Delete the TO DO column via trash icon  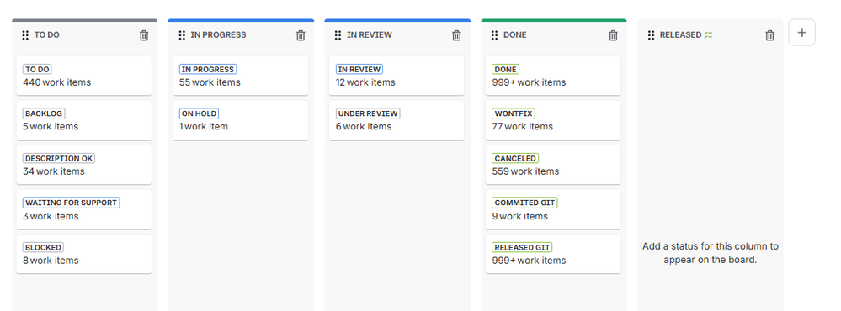point(144,35)
